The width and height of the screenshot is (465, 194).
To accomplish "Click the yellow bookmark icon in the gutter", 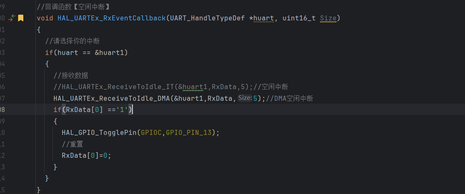I will click(20, 18).
